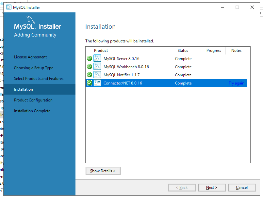Click the Status column header
The height and width of the screenshot is (198, 263).
(183, 51)
